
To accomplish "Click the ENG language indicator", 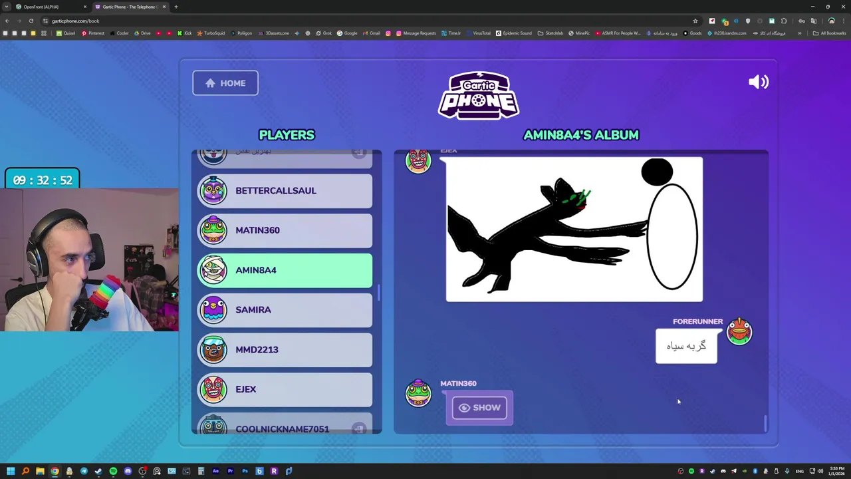I will (799, 471).
